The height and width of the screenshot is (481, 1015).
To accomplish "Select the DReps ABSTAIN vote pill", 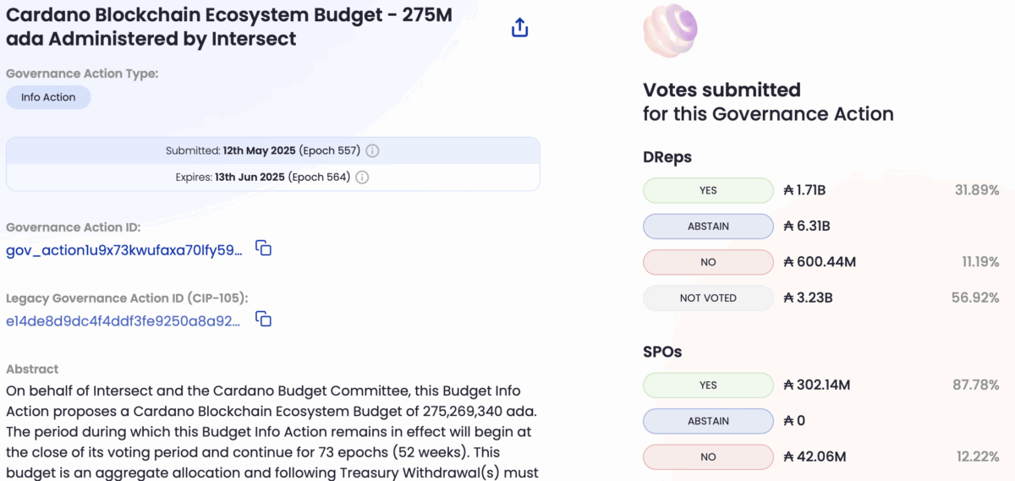I will click(708, 227).
